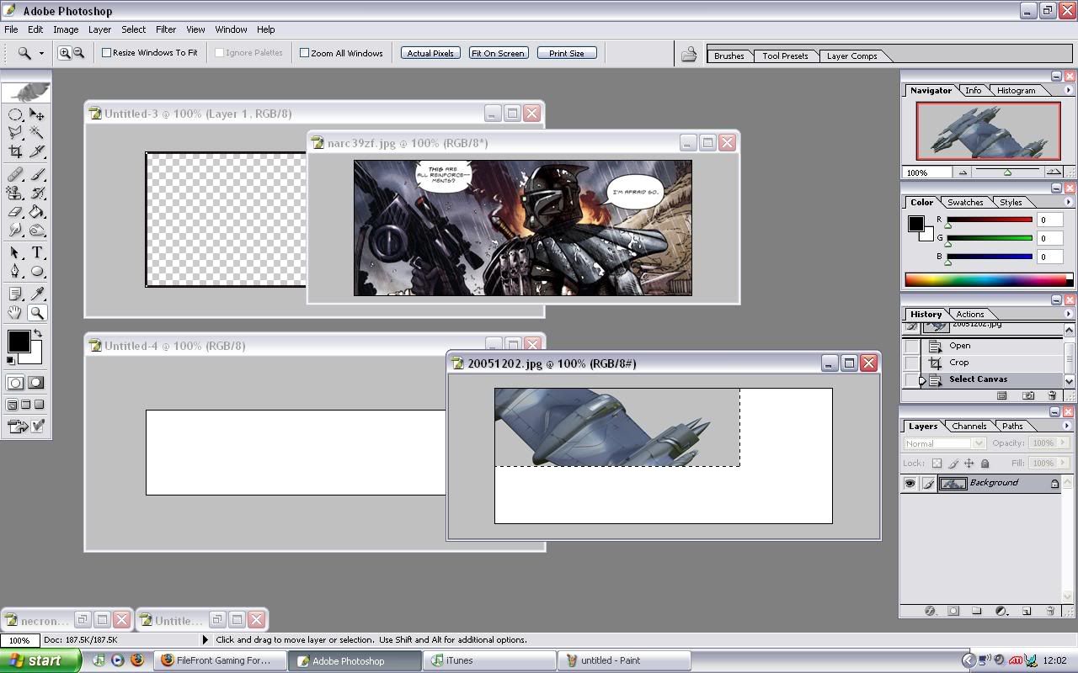Set history brush source for Crop state

pos(912,363)
